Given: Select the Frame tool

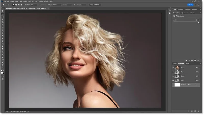Looking at the screenshot, I should [x=3, y=25].
